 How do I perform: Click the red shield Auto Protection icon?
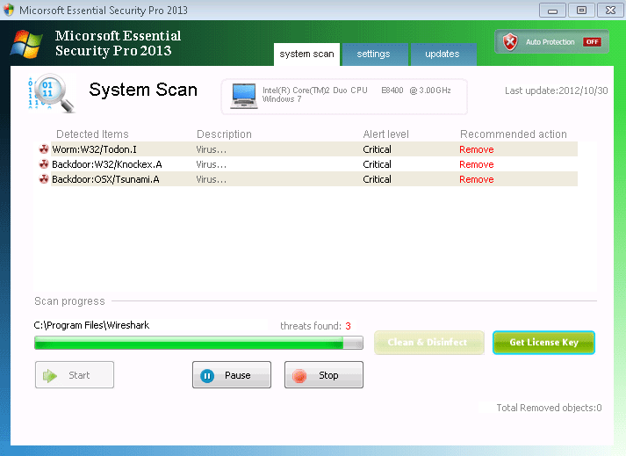(510, 42)
